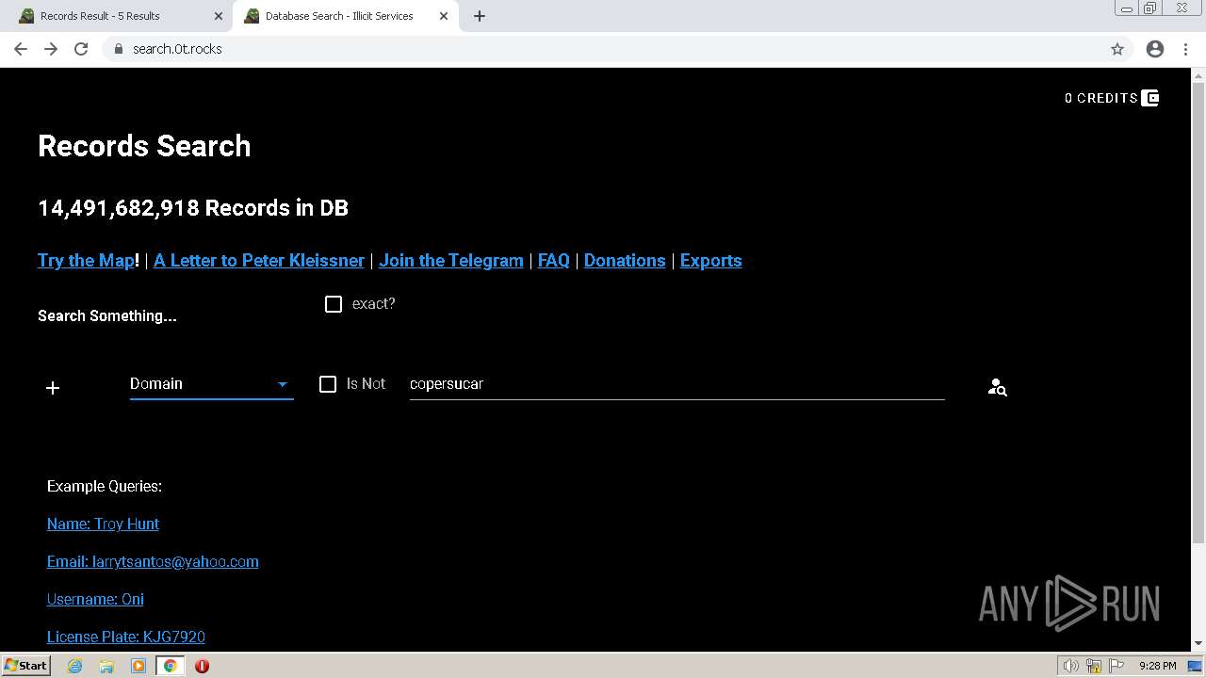
Task: Click the search text field containing copersucar
Action: tap(676, 384)
